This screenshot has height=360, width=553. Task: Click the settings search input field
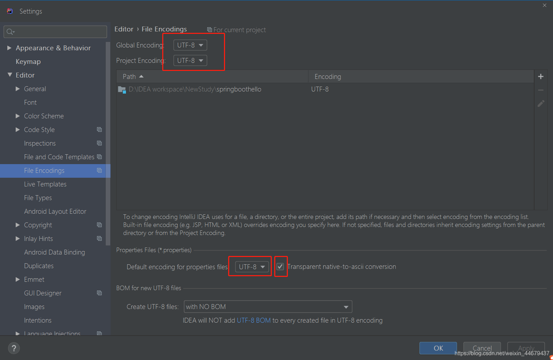tap(55, 32)
